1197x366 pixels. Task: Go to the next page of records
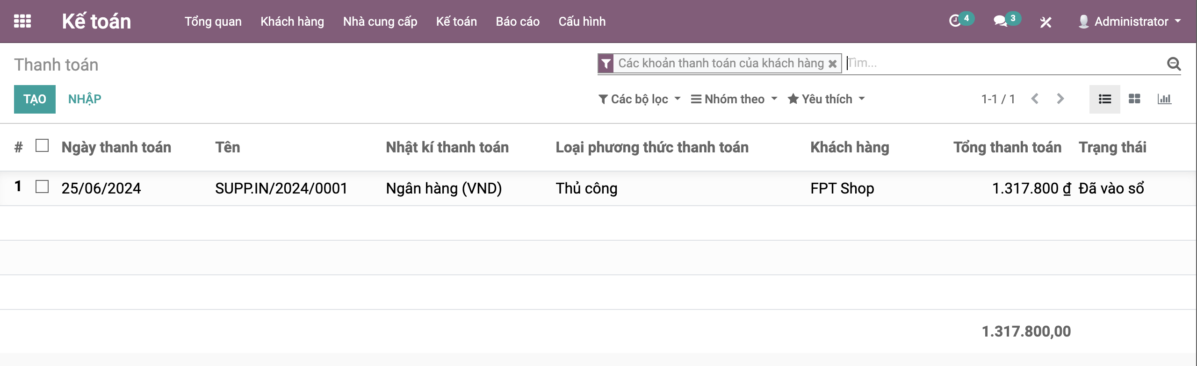[1060, 99]
